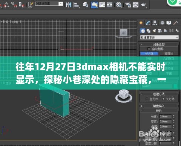Expand the 键盘输入 rollout
The width and height of the screenshot is (181, 146).
159,106
